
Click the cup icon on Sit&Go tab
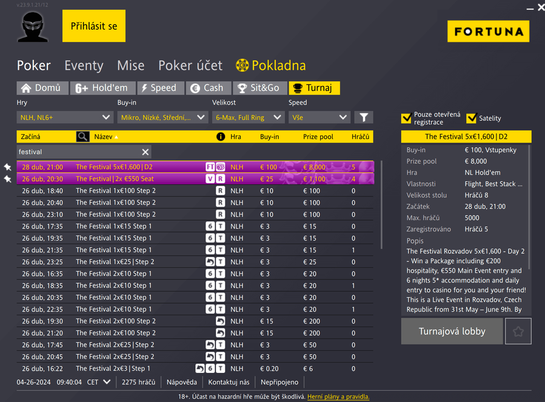(x=242, y=89)
